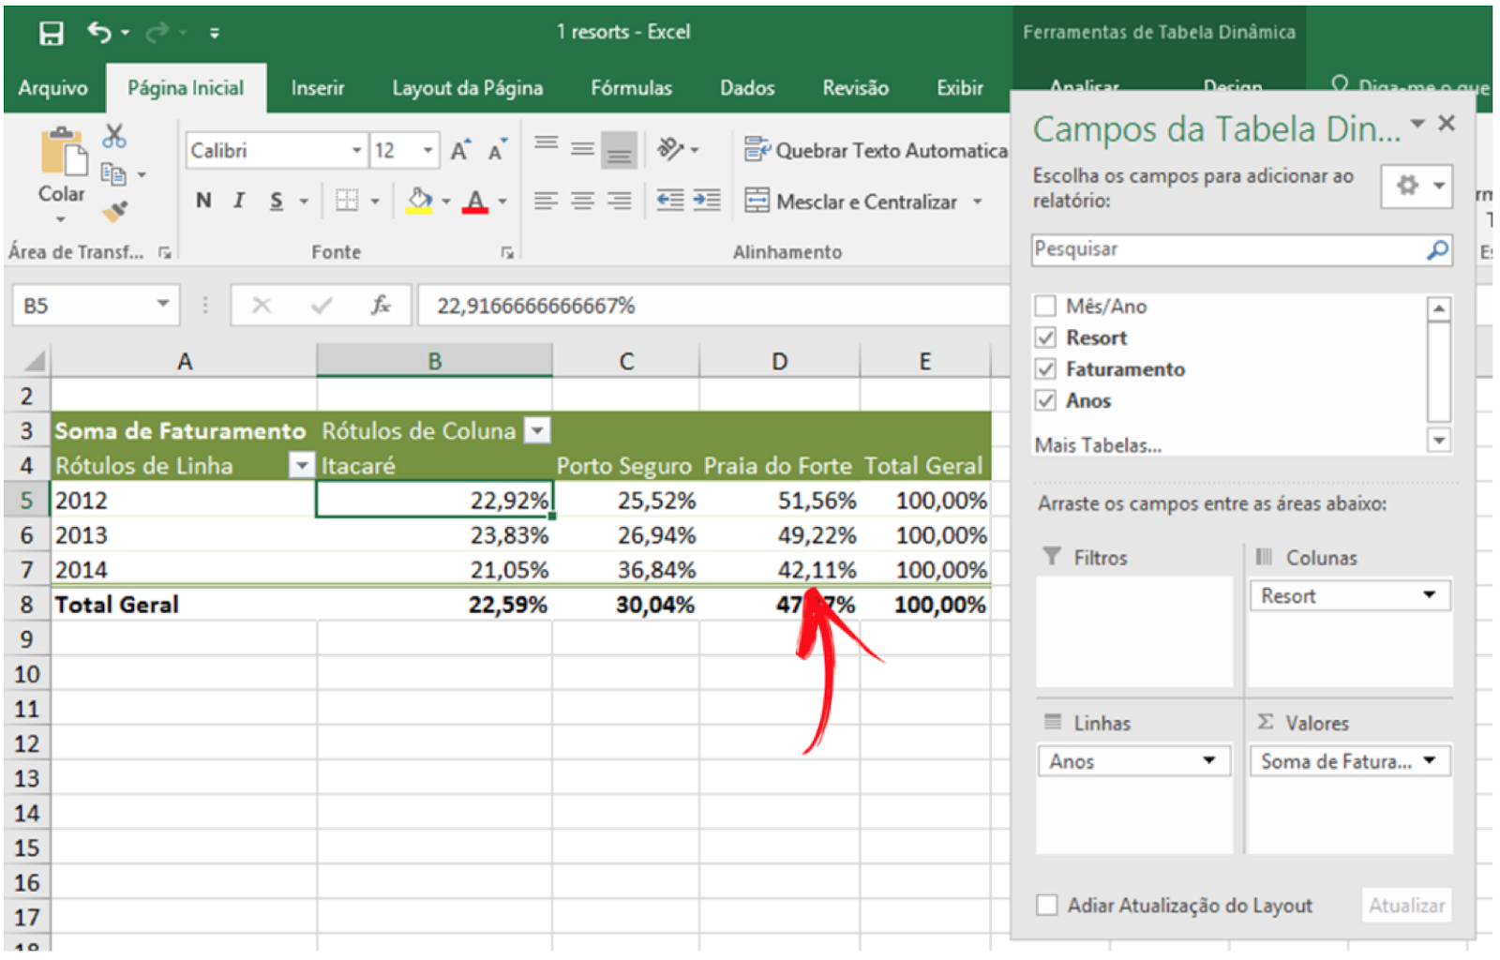
Task: Open the Anos field dropdown in Linhas
Action: click(x=1209, y=760)
